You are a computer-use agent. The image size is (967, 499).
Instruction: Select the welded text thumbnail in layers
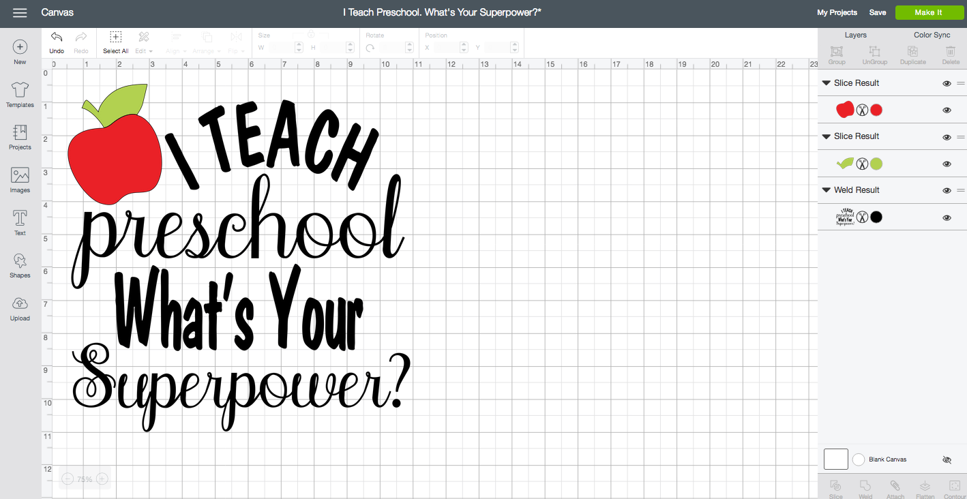click(x=845, y=217)
